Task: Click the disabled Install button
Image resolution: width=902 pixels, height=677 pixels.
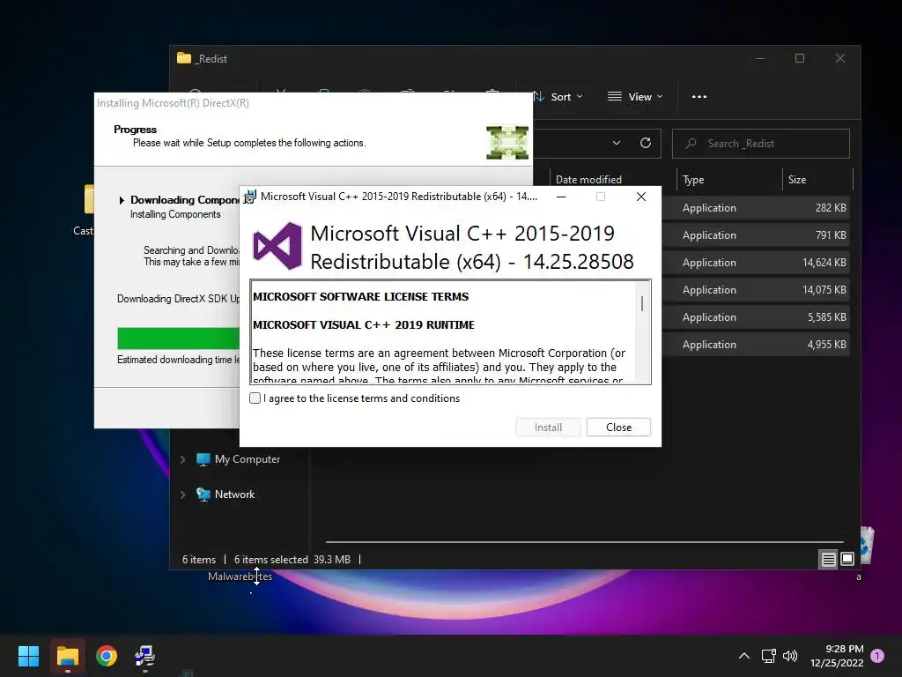Action: 548,428
